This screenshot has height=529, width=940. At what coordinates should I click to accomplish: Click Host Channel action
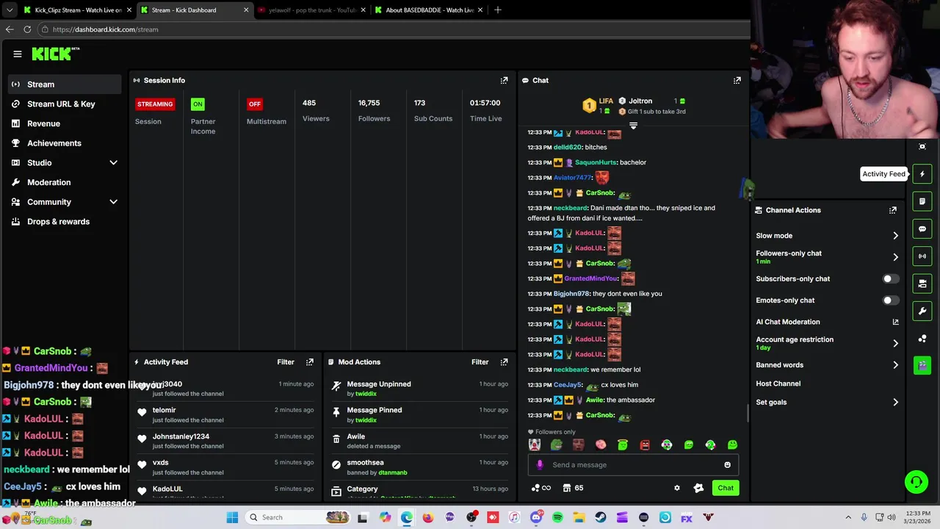click(778, 384)
